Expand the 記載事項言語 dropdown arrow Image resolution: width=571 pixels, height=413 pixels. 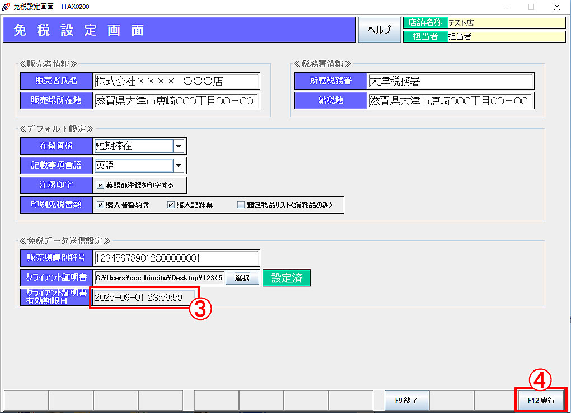(179, 165)
